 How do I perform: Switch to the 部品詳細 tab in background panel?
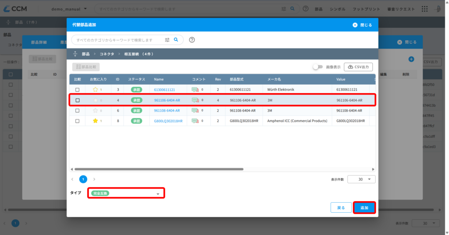click(39, 42)
